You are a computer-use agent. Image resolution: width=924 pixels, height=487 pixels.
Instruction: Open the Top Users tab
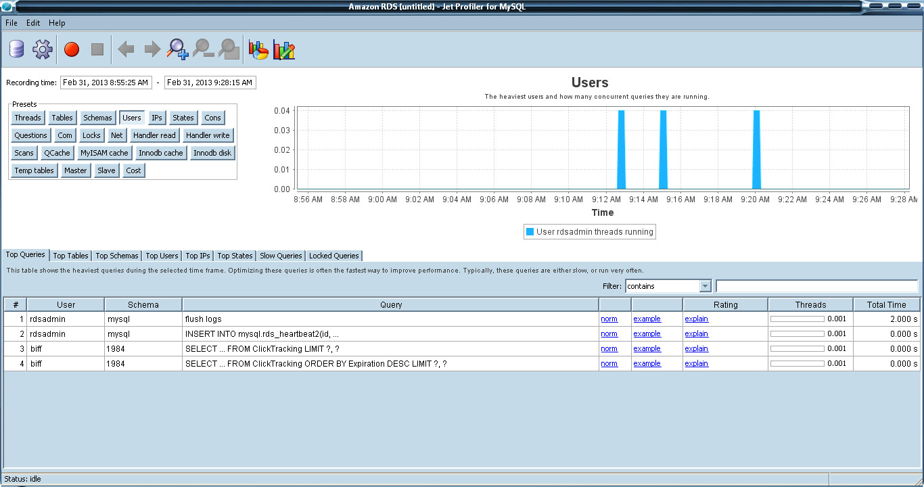[162, 256]
